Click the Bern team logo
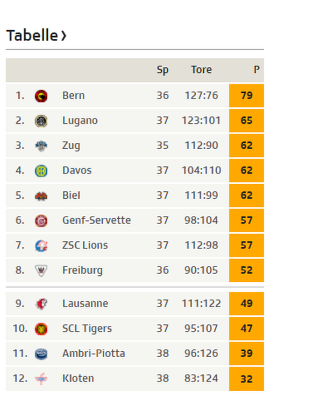The height and width of the screenshot is (396, 313). tap(41, 96)
